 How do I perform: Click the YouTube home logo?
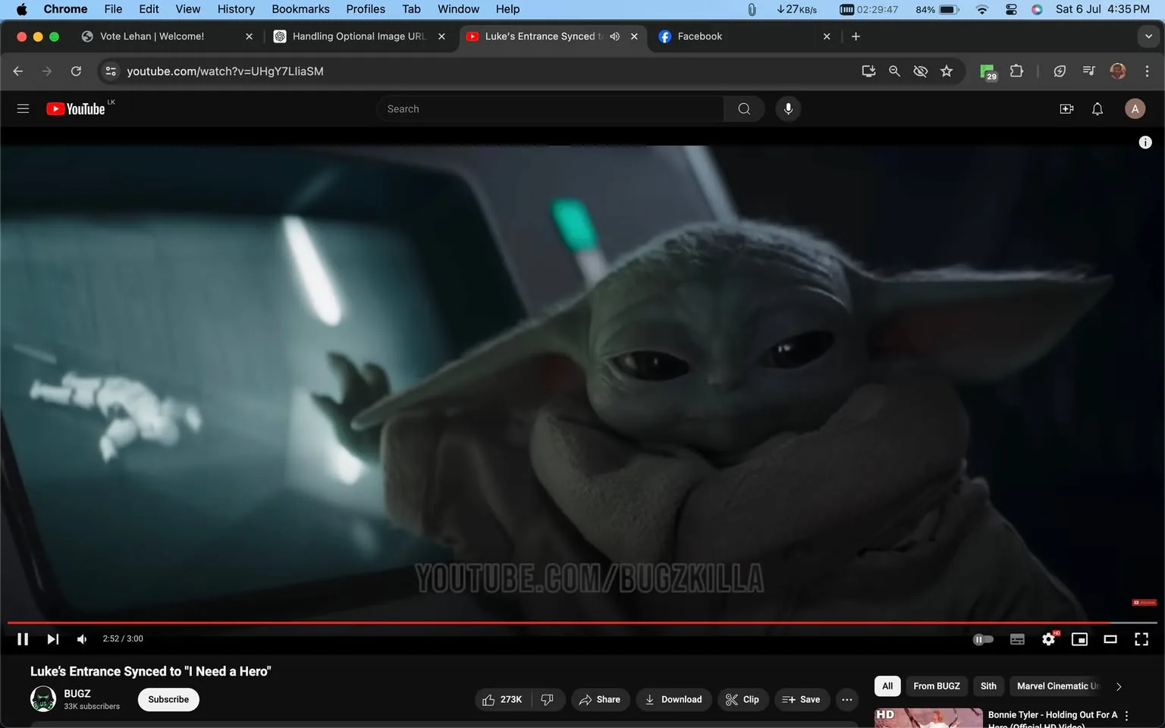click(x=76, y=108)
